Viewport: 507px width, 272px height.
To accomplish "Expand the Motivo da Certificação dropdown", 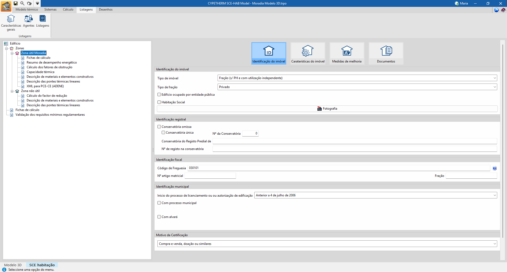I will 327,244.
